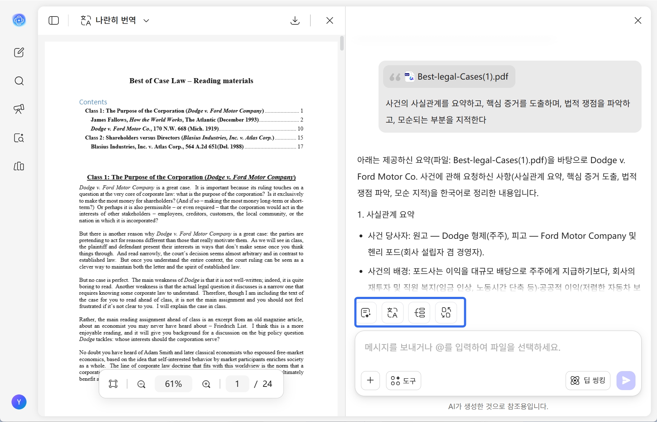
Task: Click the convert format quick-action icon
Action: click(x=446, y=313)
